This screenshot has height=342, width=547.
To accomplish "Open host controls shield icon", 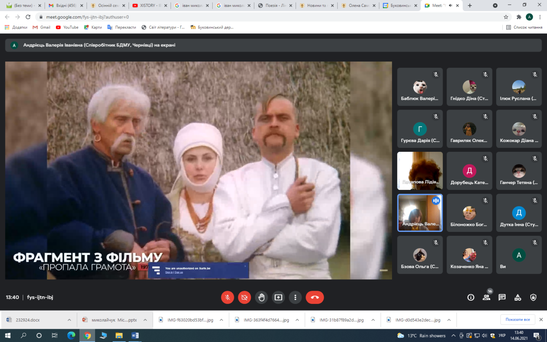I will pos(533,297).
